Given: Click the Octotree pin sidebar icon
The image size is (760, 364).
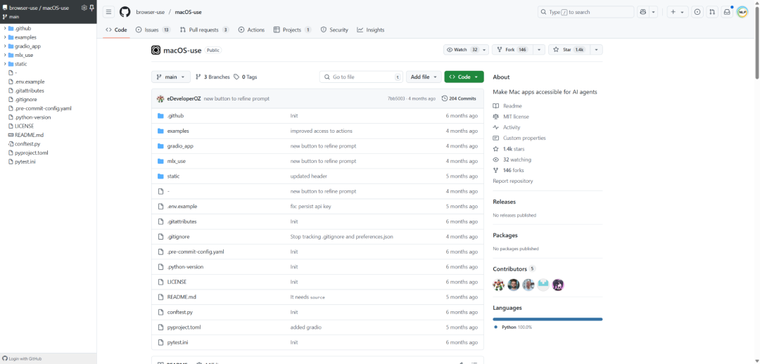Looking at the screenshot, I should (92, 8).
